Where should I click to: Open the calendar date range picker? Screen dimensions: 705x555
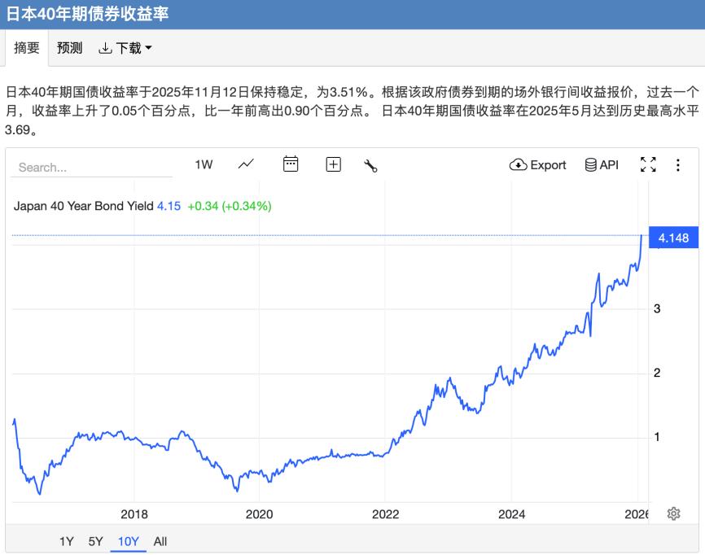[291, 164]
